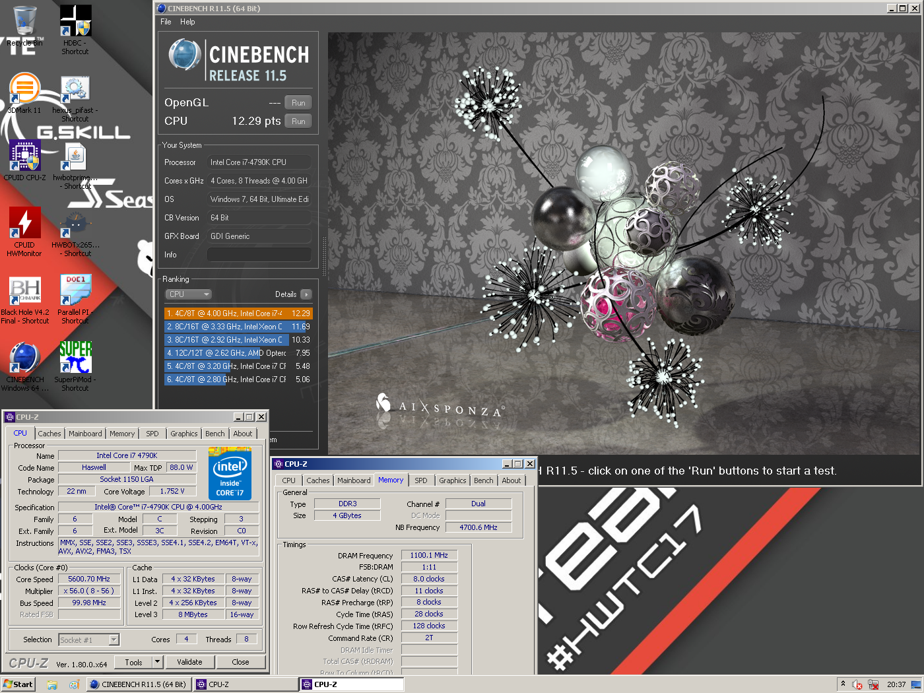Image resolution: width=924 pixels, height=693 pixels.
Task: Select the 3DMark 11 desktop icon
Action: coord(24,94)
